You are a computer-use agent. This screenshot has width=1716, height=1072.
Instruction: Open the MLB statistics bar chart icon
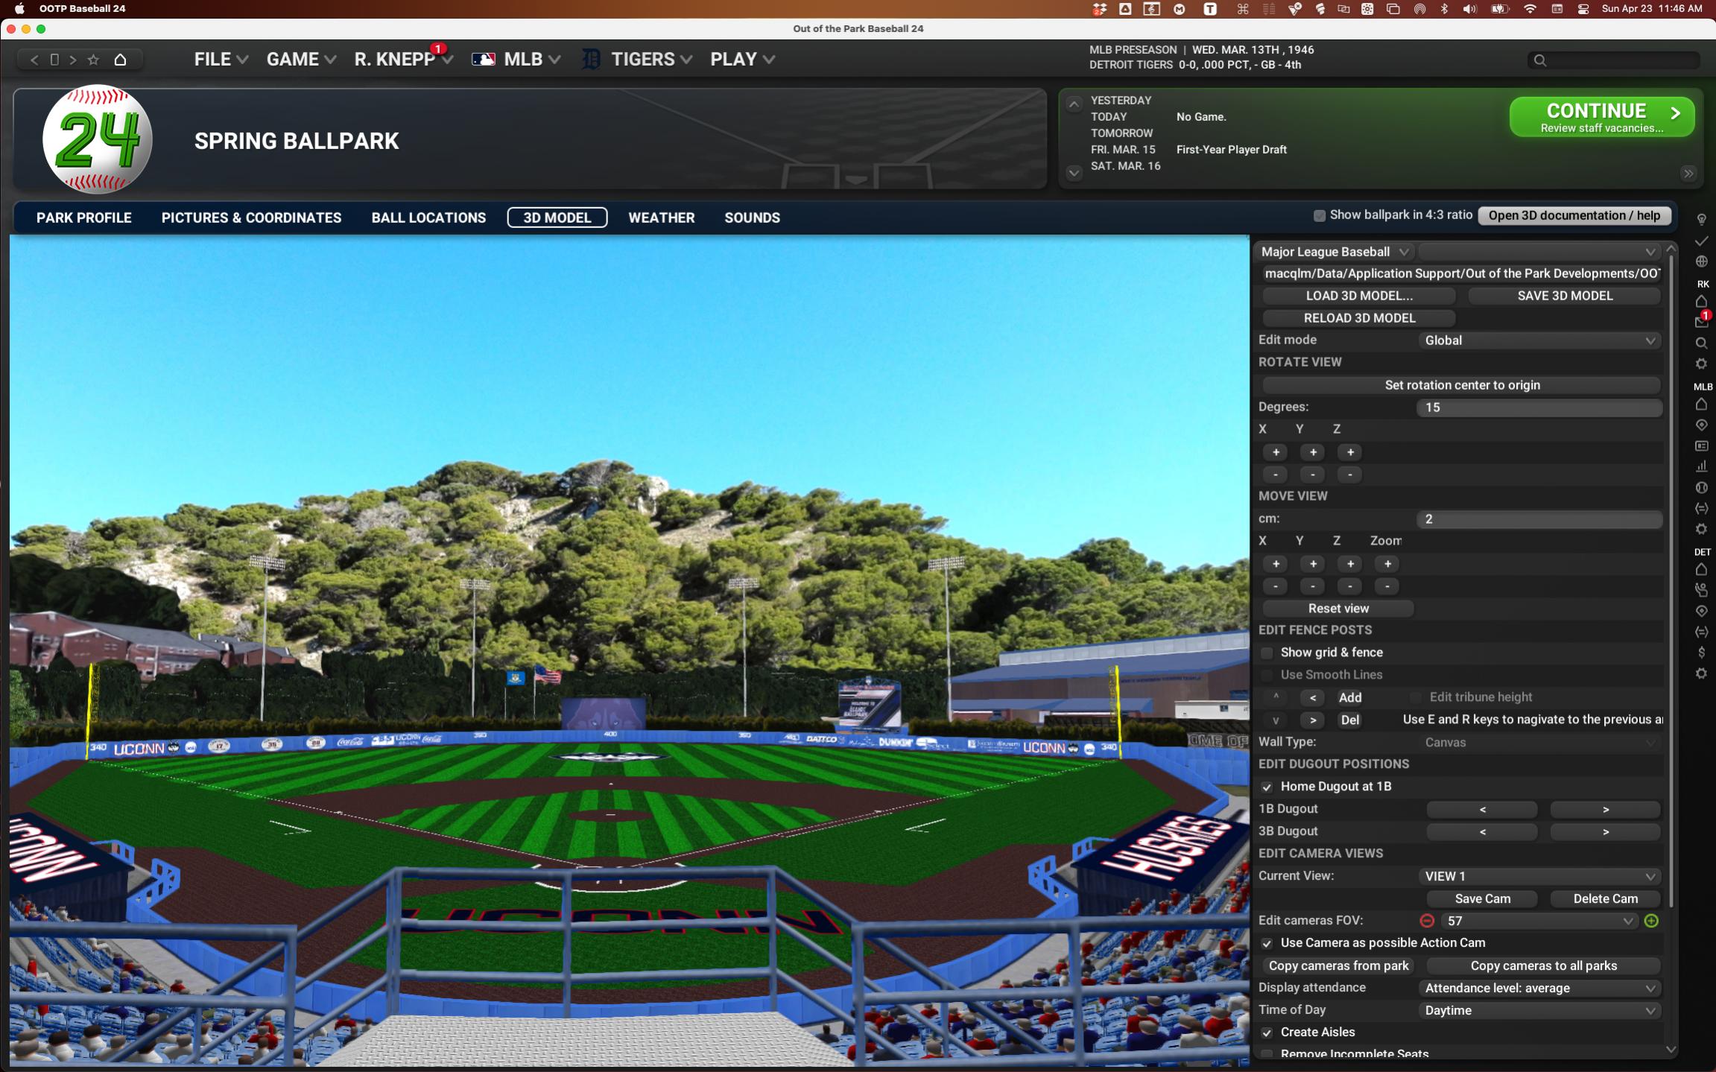point(1701,466)
